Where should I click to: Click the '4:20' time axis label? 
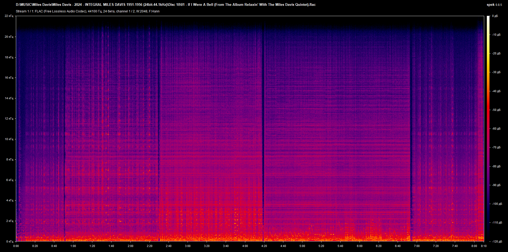point(264,246)
